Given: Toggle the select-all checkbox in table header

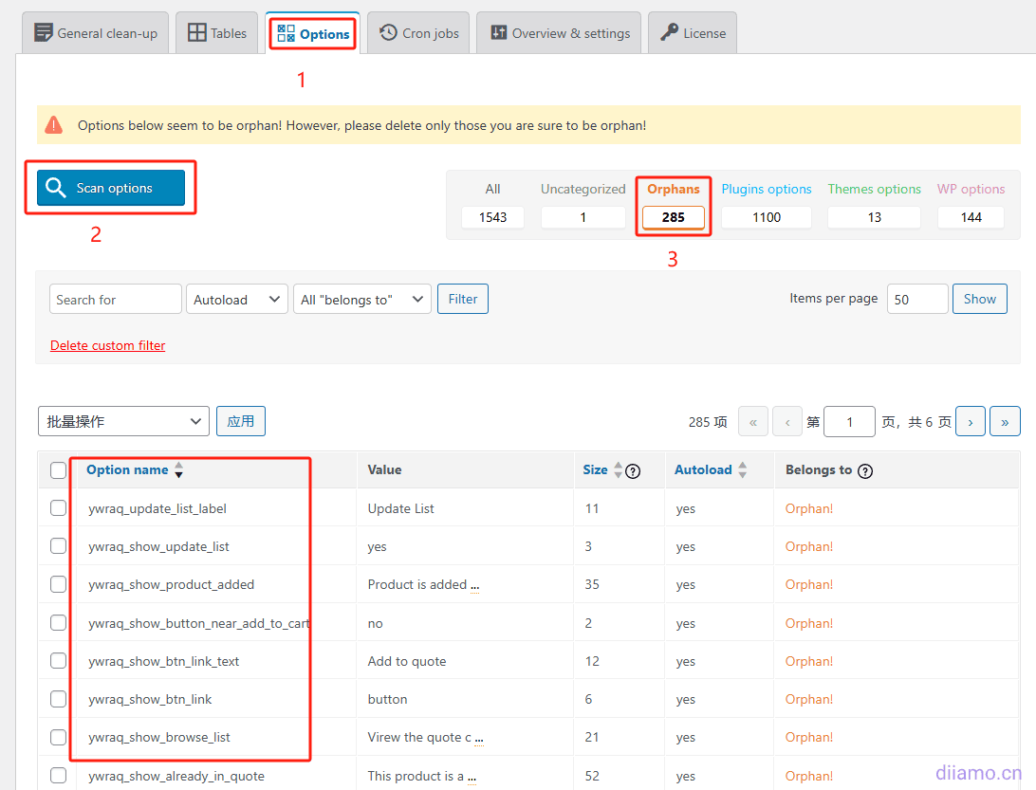Looking at the screenshot, I should click(59, 470).
